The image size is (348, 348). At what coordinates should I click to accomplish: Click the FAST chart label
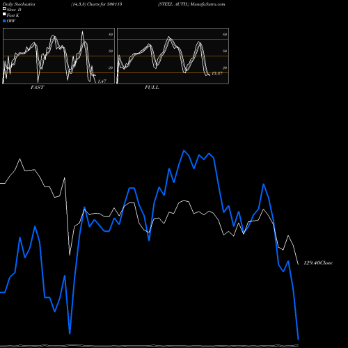(37, 88)
